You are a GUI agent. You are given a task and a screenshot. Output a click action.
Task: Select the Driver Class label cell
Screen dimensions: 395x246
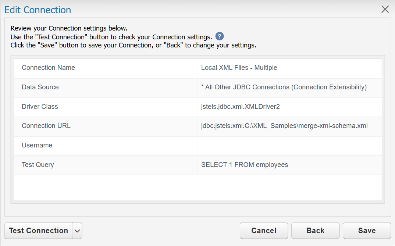106,107
